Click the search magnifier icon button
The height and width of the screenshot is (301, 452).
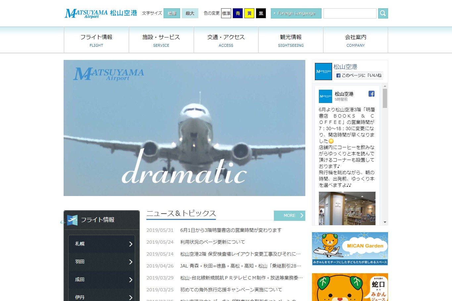coord(383,13)
